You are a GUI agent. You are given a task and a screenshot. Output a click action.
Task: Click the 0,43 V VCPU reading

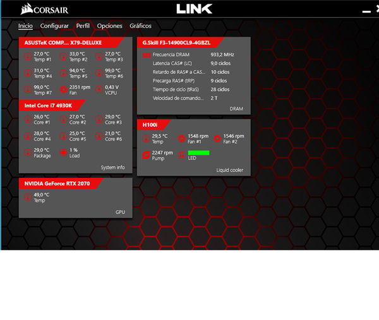pyautogui.click(x=112, y=87)
